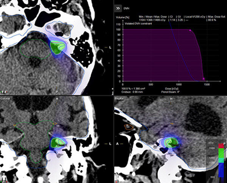Pick the green 1200–1500 cGy legend band
This screenshot has width=227, height=183.
tap(221, 153)
